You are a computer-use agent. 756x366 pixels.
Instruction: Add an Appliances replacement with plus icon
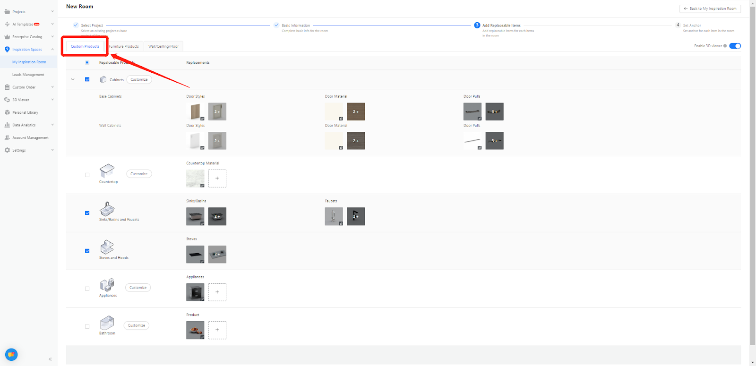[x=217, y=292]
